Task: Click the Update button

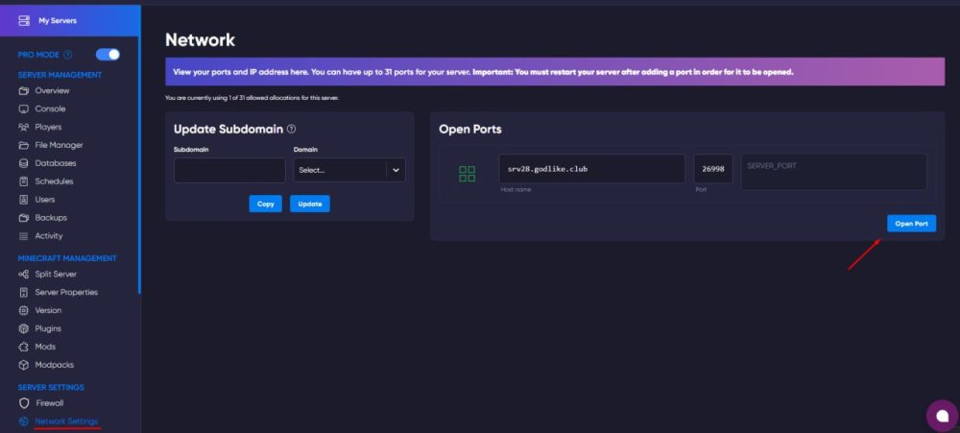Action: [309, 204]
